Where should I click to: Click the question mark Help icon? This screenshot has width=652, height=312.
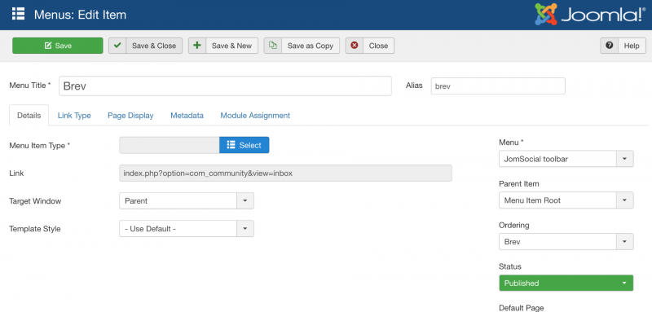click(609, 46)
